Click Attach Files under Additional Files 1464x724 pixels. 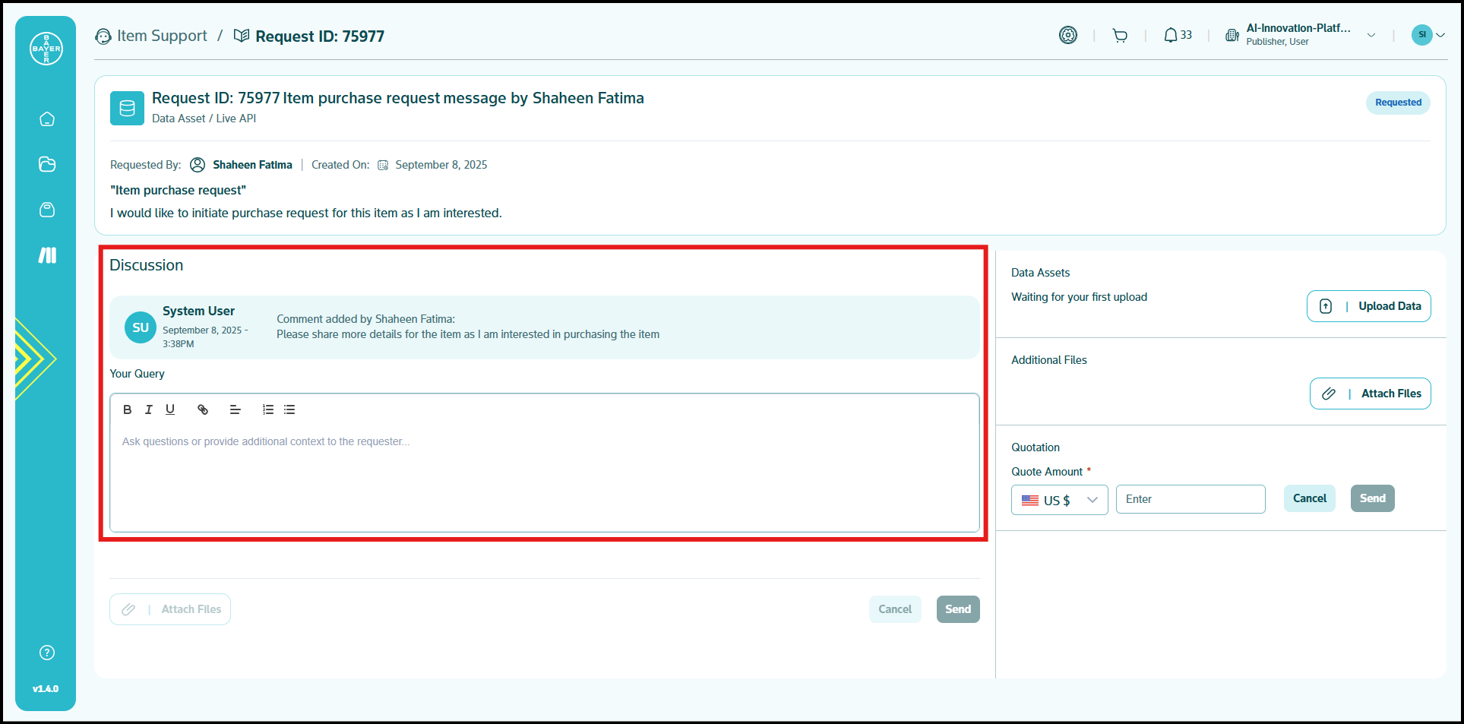[x=1370, y=394]
